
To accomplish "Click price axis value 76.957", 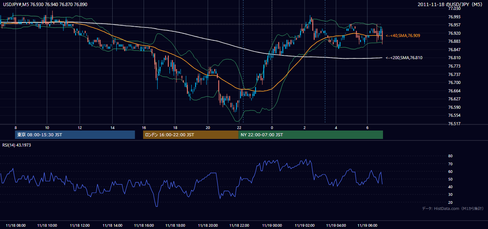I will click(x=454, y=25).
